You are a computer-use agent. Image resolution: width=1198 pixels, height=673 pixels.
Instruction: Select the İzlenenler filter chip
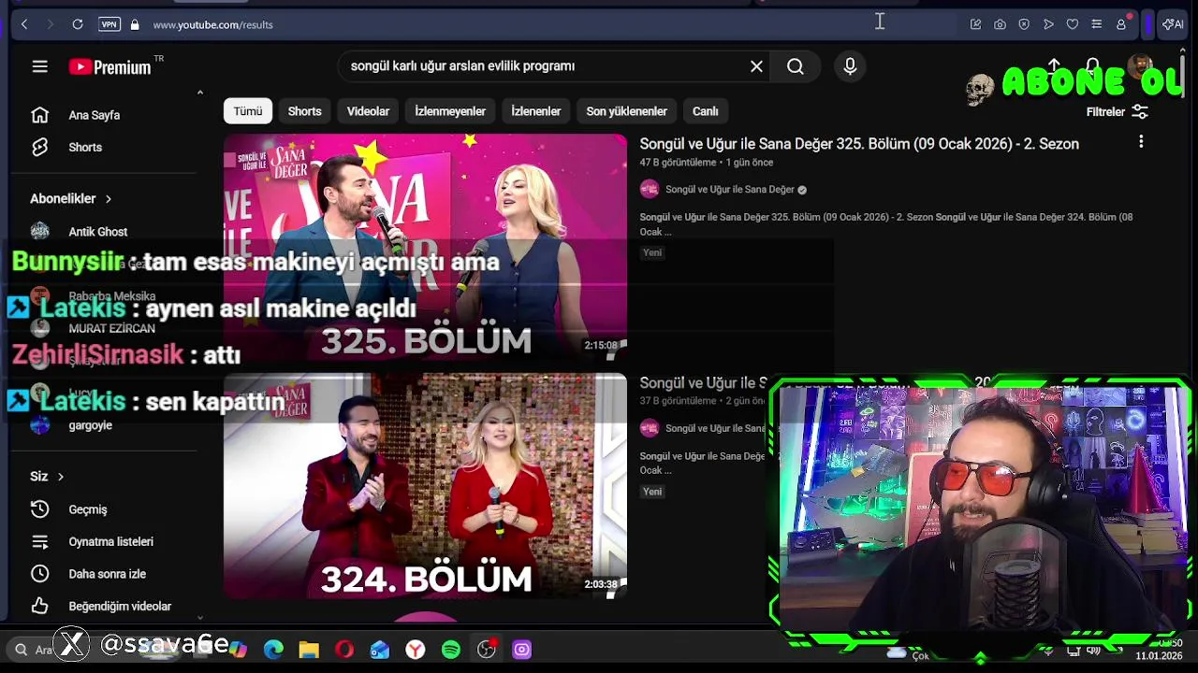[535, 111]
